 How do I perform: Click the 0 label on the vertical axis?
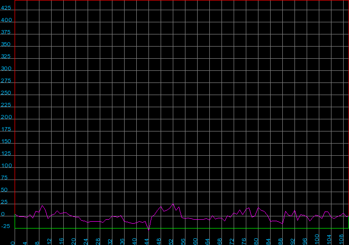click(x=3, y=214)
